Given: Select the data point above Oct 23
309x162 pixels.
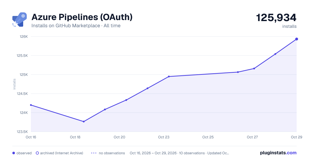Looking at the screenshot, I should pyautogui.click(x=169, y=76).
